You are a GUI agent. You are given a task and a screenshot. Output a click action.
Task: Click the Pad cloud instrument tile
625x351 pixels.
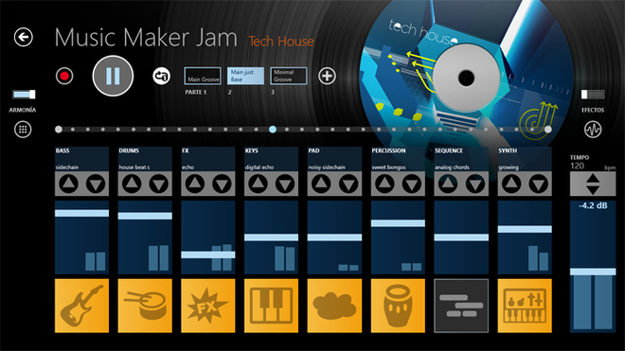[x=334, y=306]
